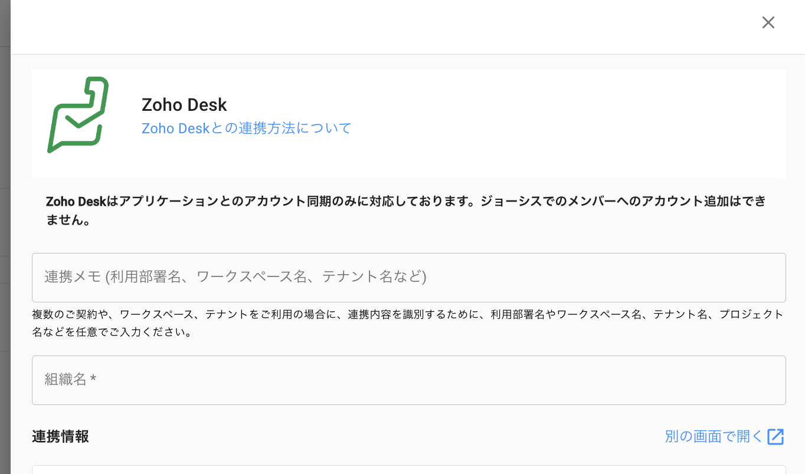Screen dimensions: 805x474
Task: Click the open-in-new-window arrow icon
Action: (x=775, y=437)
